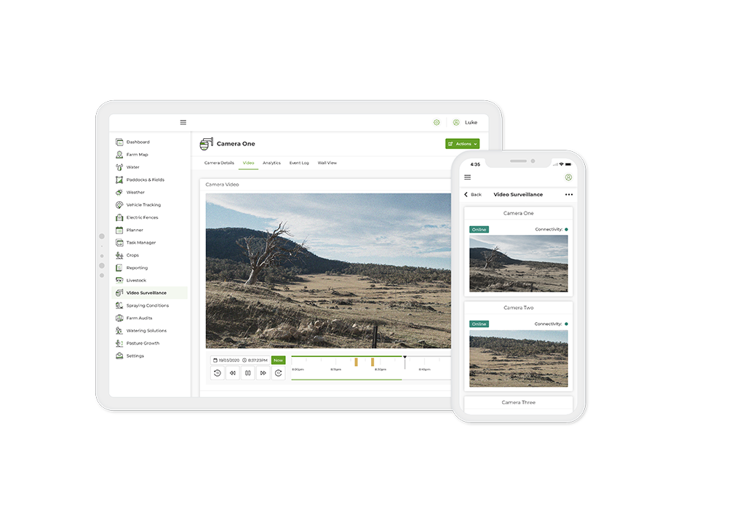Tap the phone's profile avatar icon
The width and height of the screenshot is (745, 509).
coord(568,177)
